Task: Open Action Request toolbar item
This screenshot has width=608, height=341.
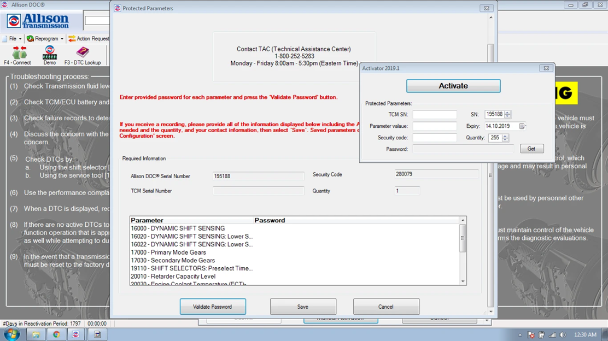Action: tap(89, 39)
